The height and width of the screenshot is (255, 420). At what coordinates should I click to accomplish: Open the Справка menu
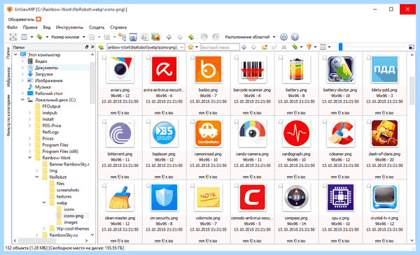(x=118, y=27)
